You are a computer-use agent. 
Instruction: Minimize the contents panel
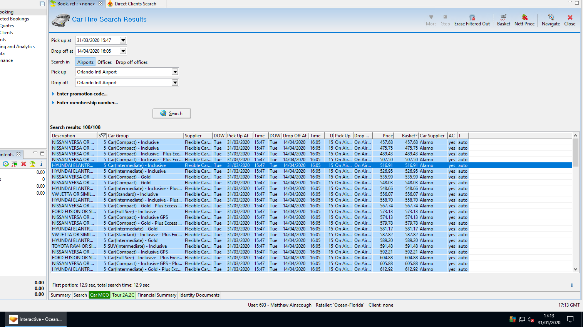click(x=35, y=153)
